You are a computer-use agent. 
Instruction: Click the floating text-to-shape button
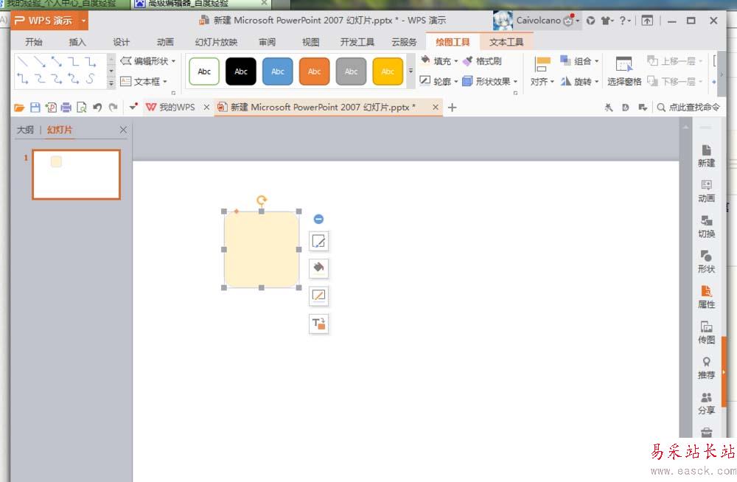click(318, 324)
